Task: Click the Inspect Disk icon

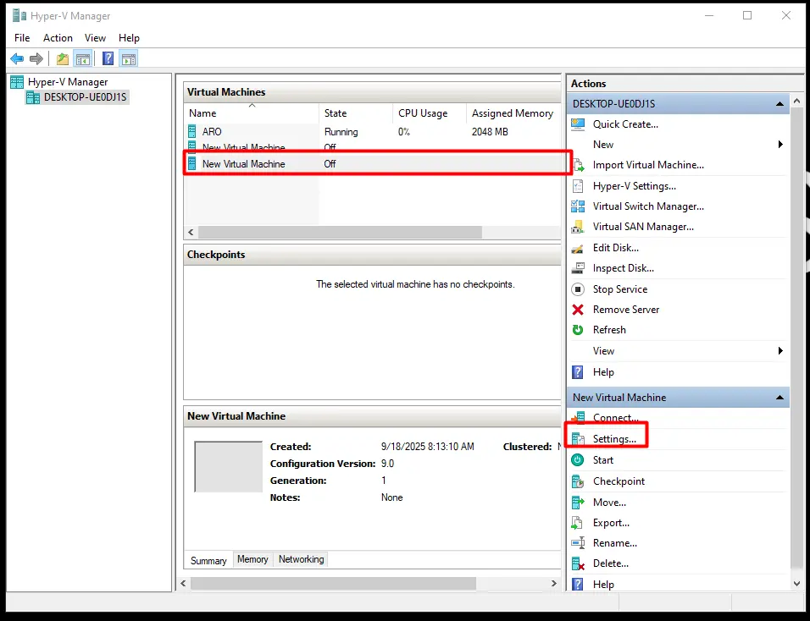Action: 578,268
